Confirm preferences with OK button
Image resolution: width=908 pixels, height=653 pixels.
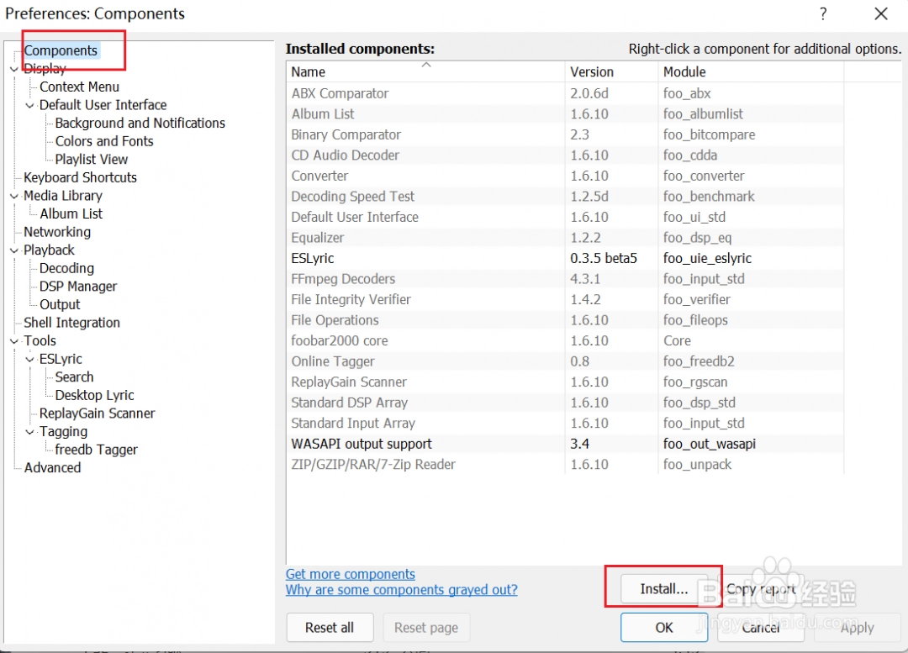[x=664, y=628]
